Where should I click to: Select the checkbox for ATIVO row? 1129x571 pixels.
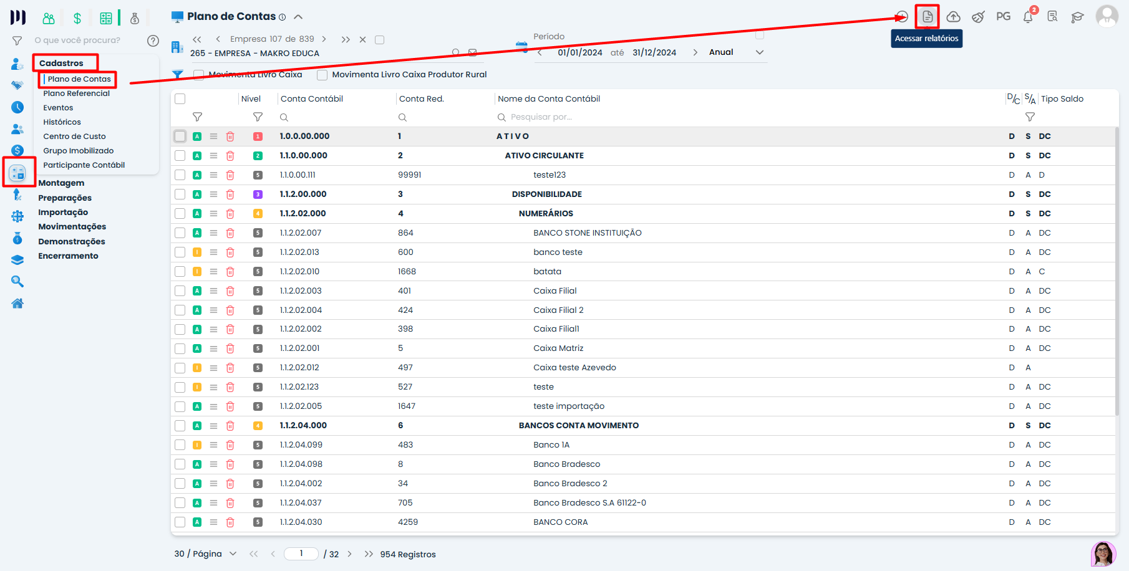coord(180,137)
